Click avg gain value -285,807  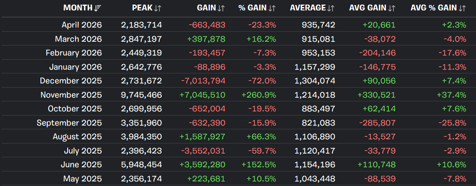378,123
